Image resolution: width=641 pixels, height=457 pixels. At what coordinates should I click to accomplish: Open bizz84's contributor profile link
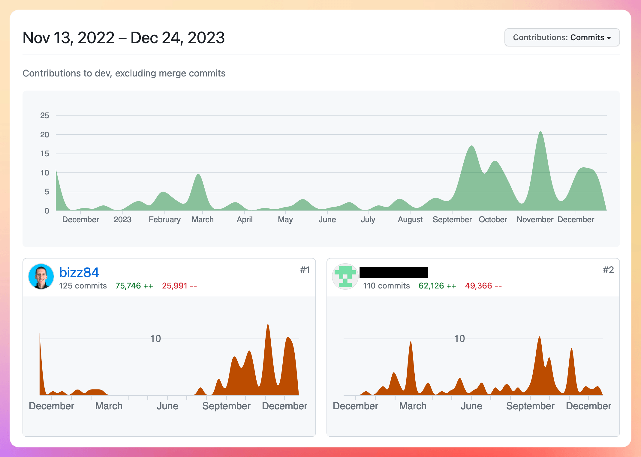pyautogui.click(x=79, y=272)
